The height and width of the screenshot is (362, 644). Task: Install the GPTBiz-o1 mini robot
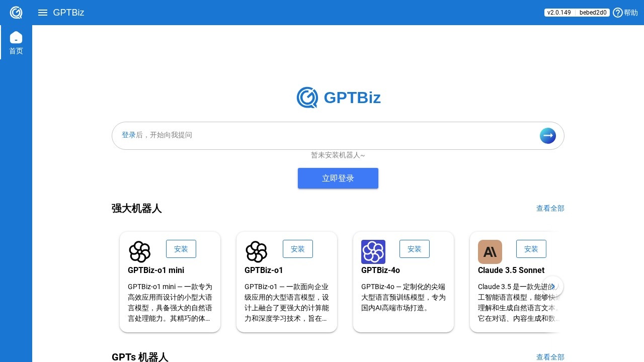click(181, 249)
